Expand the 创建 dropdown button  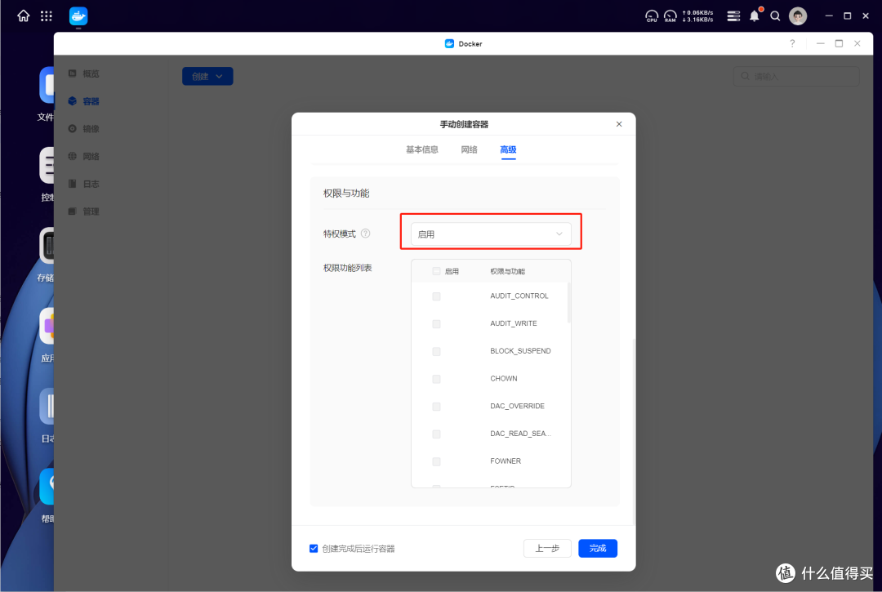pos(207,77)
